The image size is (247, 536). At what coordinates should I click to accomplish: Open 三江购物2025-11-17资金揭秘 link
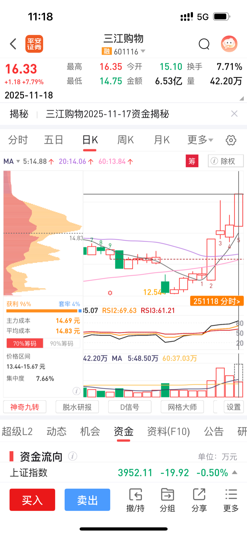(107, 114)
